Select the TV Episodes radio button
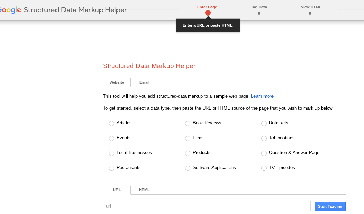 pos(264,168)
